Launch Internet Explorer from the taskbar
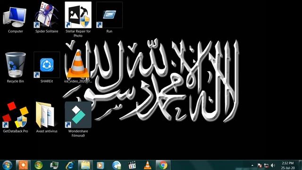This screenshot has height=170, width=302. [70, 165]
